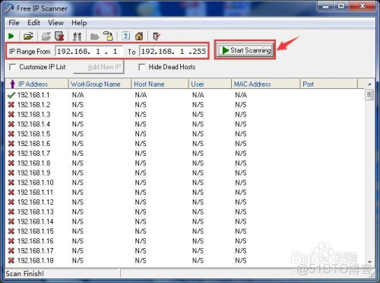Screen dimensions: 380x283
Task: Maximize the Free IP Scanner window
Action: click(x=341, y=6)
